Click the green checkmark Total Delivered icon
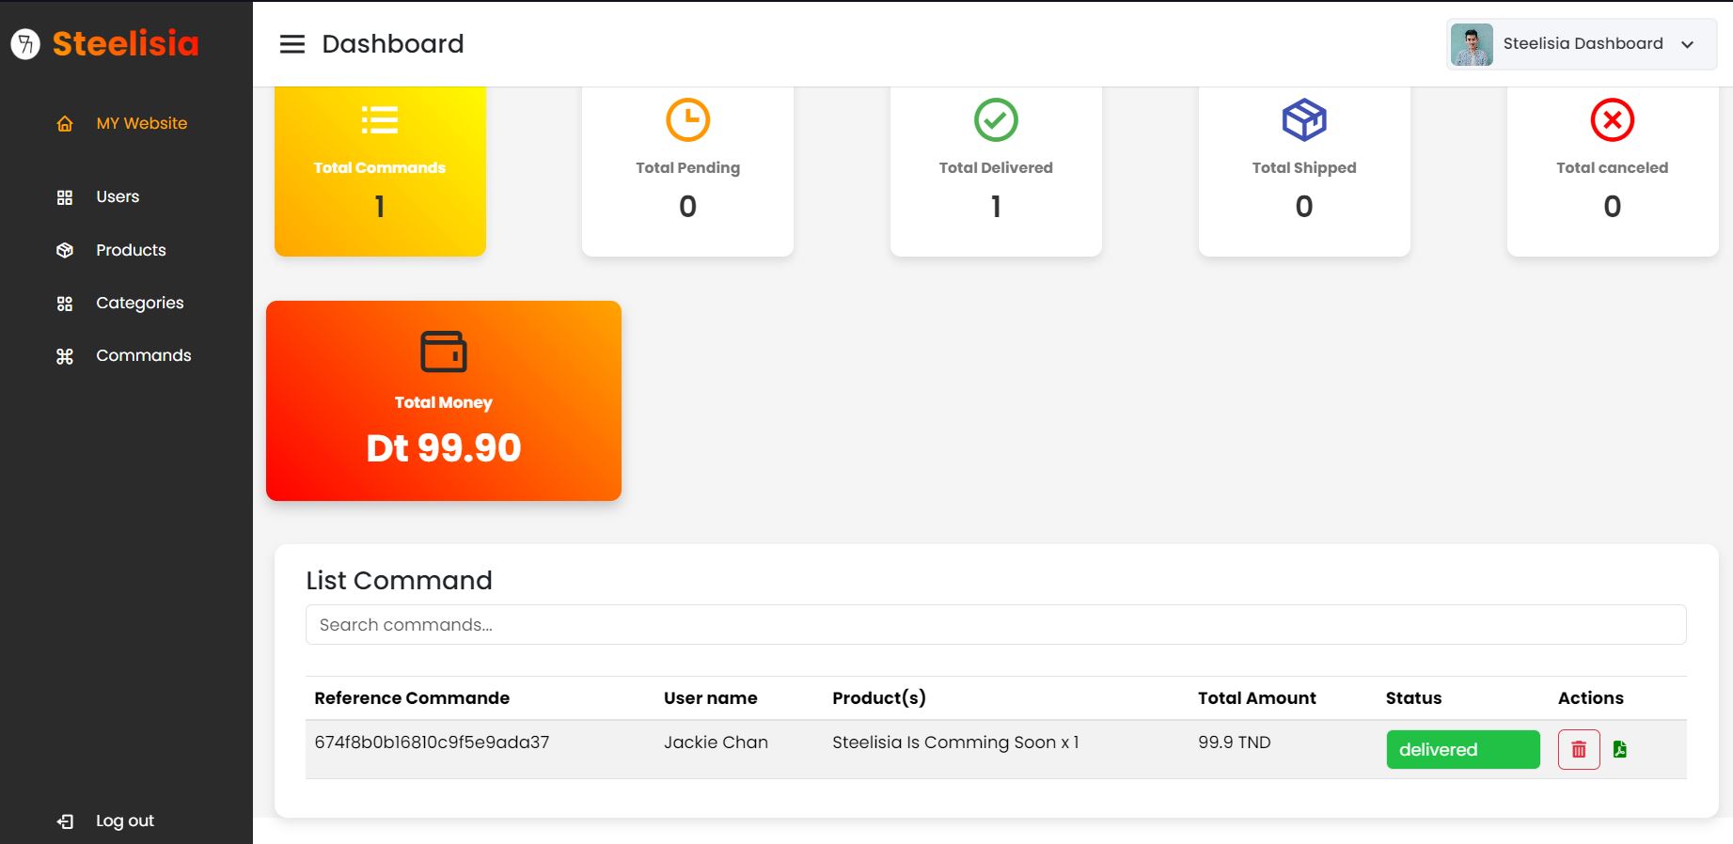This screenshot has width=1733, height=844. [996, 120]
